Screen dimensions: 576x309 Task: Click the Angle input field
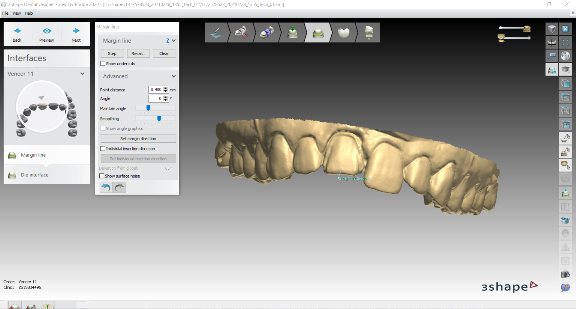(156, 98)
